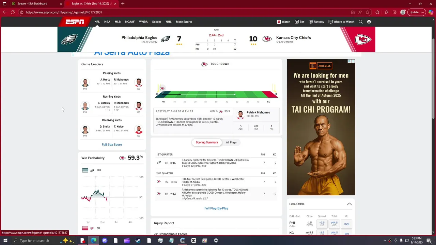The image size is (436, 245).
Task: Open the NFL menu in ESPN navigation
Action: click(x=97, y=22)
